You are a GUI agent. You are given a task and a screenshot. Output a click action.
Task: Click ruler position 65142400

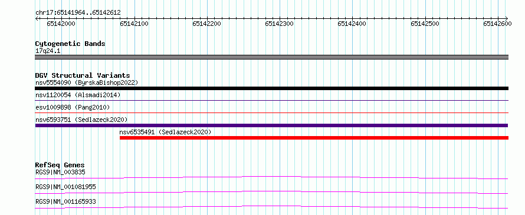(x=352, y=24)
